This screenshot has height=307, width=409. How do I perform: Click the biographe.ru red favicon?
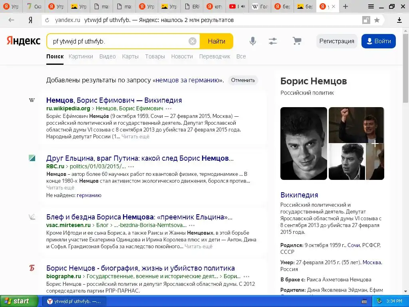pyautogui.click(x=32, y=268)
